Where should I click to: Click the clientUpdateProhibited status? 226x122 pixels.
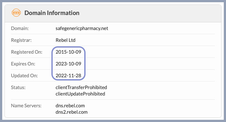pos(80,94)
